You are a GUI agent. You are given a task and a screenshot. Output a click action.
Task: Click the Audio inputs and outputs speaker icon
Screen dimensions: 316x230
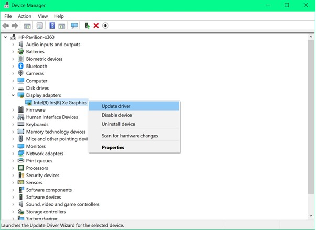click(x=21, y=45)
